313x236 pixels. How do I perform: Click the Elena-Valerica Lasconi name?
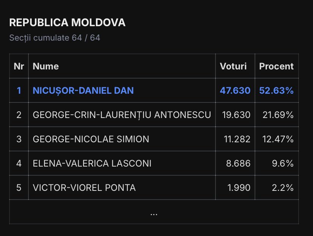coord(92,164)
